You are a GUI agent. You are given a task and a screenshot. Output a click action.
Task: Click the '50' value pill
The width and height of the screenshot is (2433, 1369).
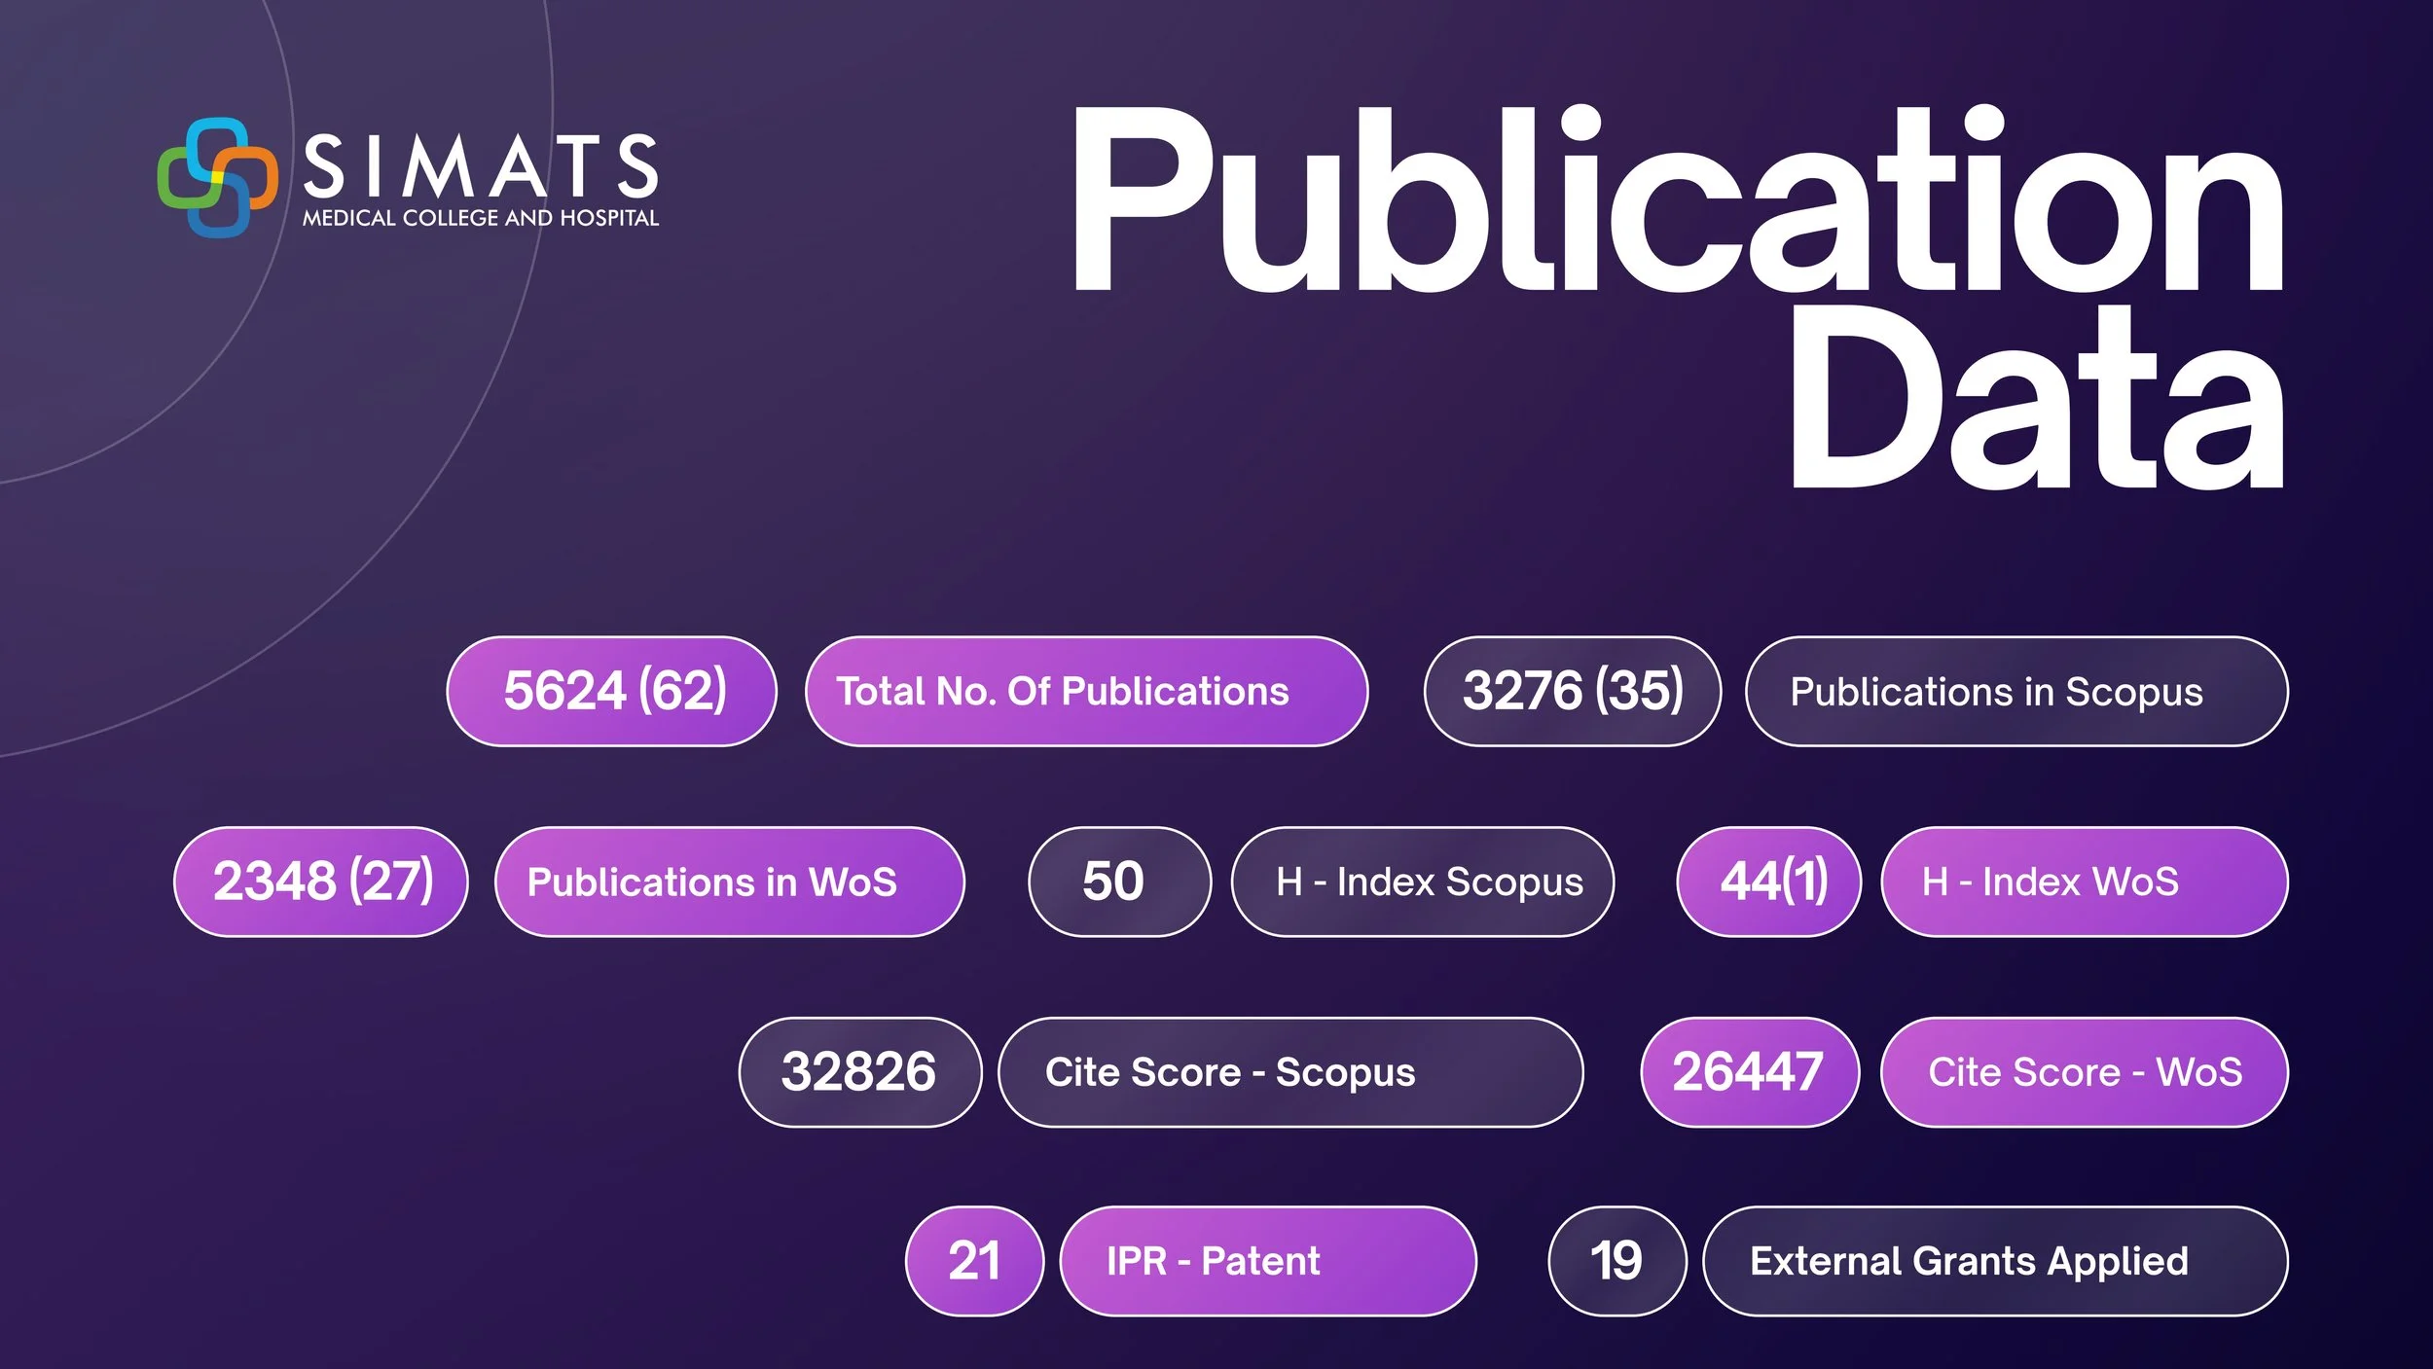1120,883
